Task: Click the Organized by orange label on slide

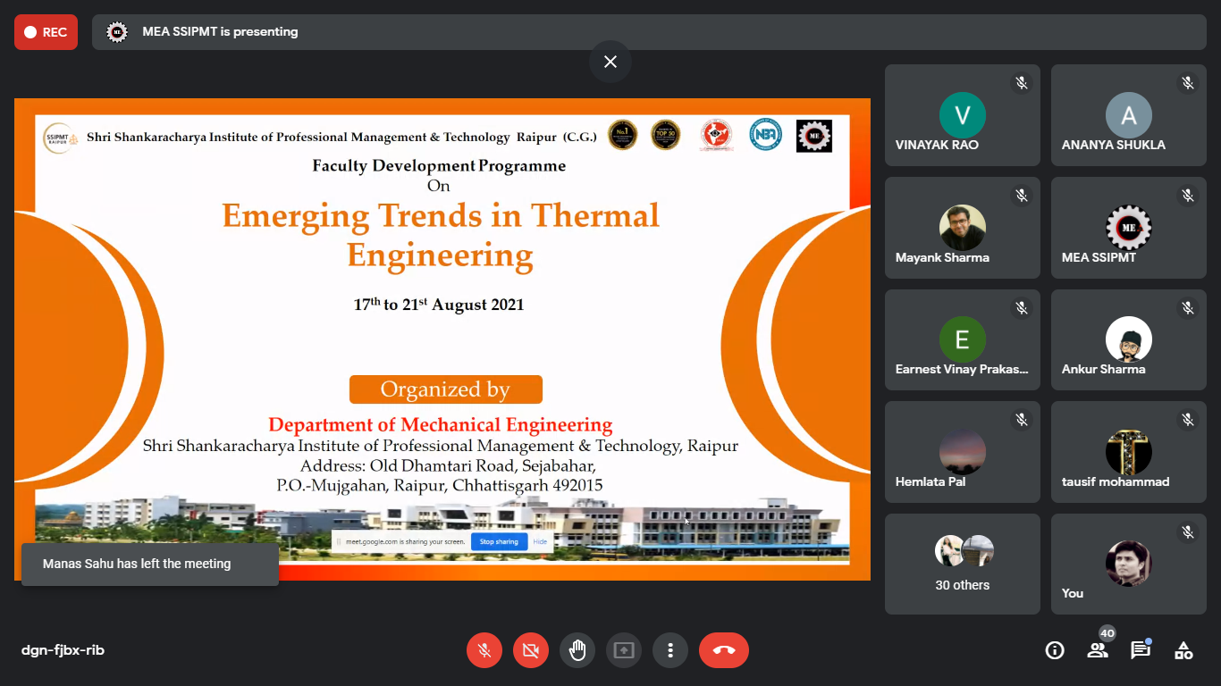Action: pos(446,389)
